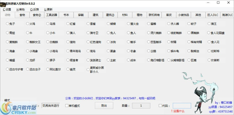The image size is (234, 115).
Task: Switch to the 工具武器 tab
Action: point(52,15)
